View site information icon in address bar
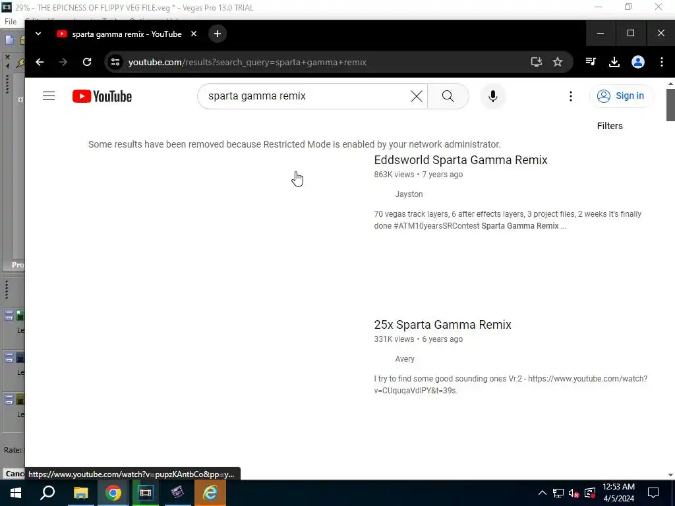Screen dimensions: 675x506 tap(115, 62)
